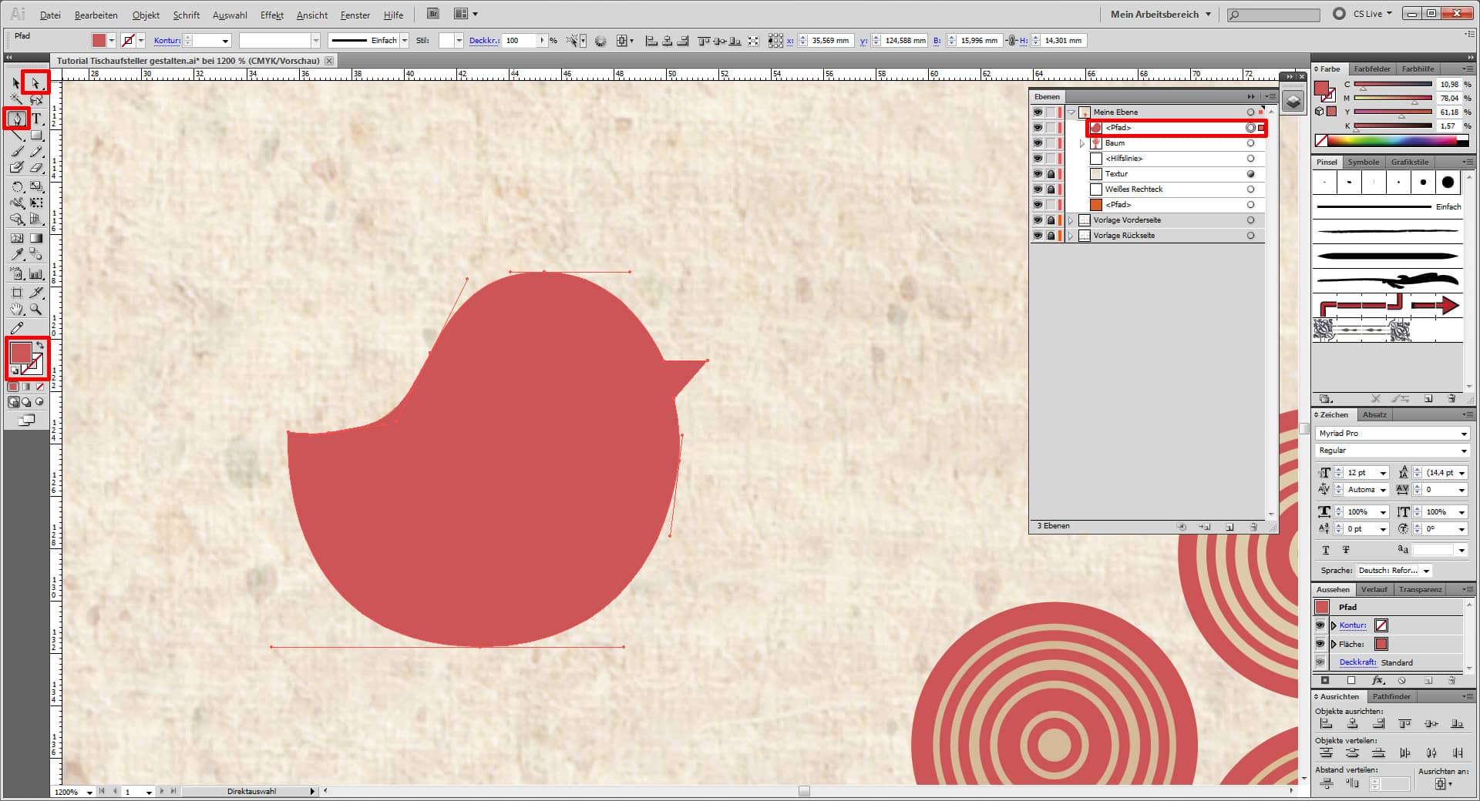Viewport: 1480px width, 801px height.
Task: Unlock the Textur layer
Action: pyautogui.click(x=1051, y=174)
